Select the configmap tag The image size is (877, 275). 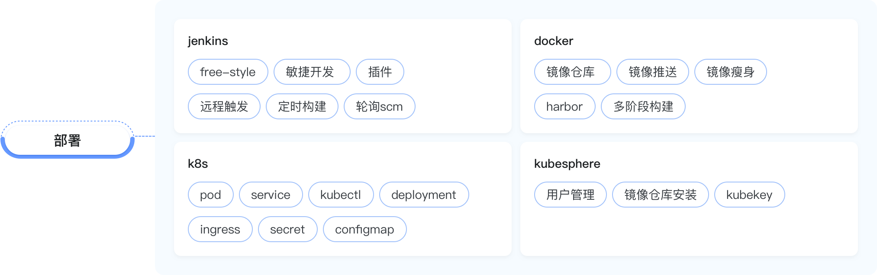tap(364, 229)
